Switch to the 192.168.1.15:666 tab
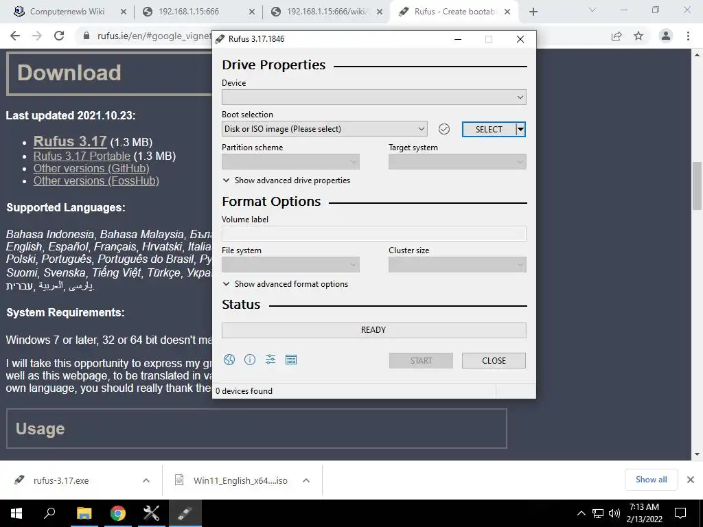Viewport: 703px width, 527px height. (x=189, y=12)
